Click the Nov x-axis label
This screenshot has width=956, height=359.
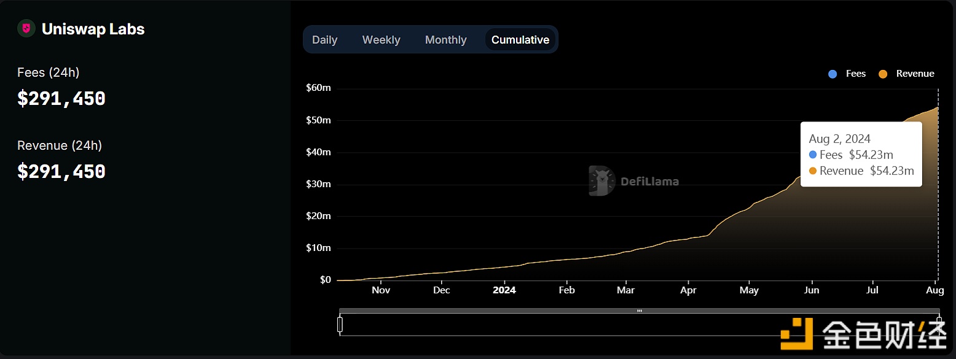(x=381, y=290)
